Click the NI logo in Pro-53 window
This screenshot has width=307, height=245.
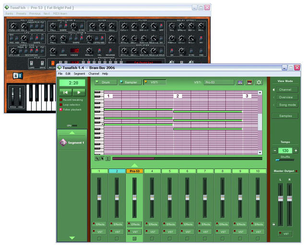18,76
